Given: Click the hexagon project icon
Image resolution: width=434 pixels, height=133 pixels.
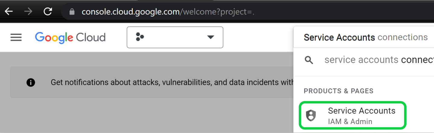Looking at the screenshot, I should 140,37.
